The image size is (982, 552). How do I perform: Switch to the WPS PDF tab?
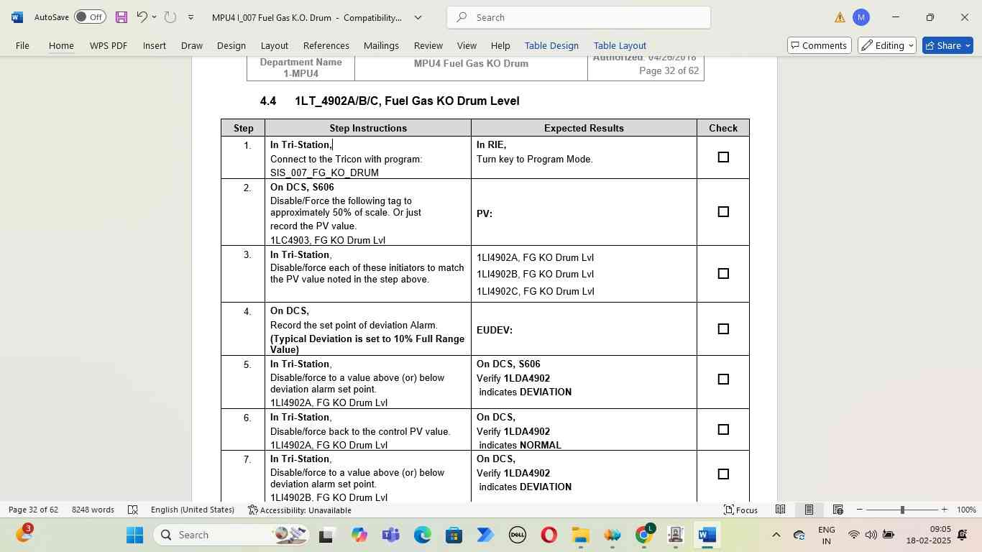[109, 45]
